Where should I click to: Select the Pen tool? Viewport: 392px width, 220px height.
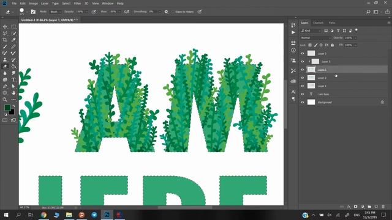pyautogui.click(x=5, y=86)
